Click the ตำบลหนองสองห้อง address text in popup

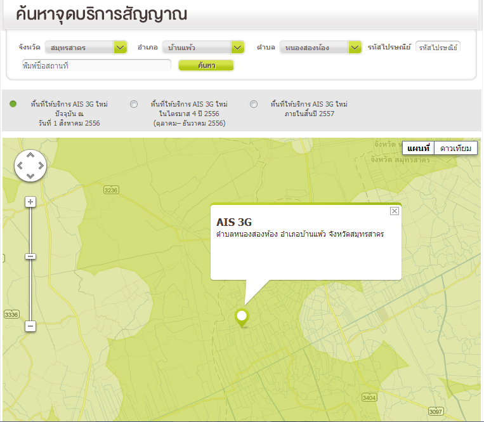[x=299, y=234]
